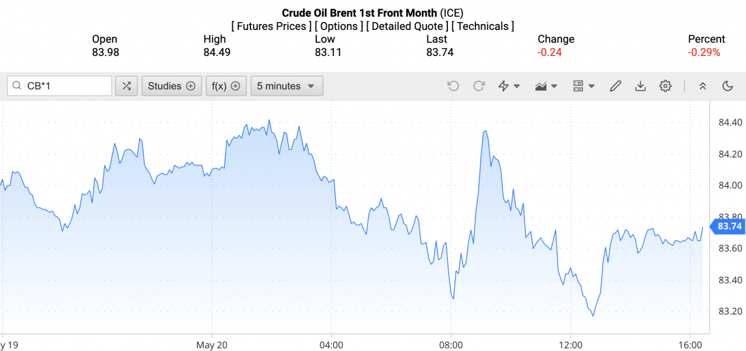Go to the Detailed Quote link
Screen dimensions: 746x351
pos(407,26)
